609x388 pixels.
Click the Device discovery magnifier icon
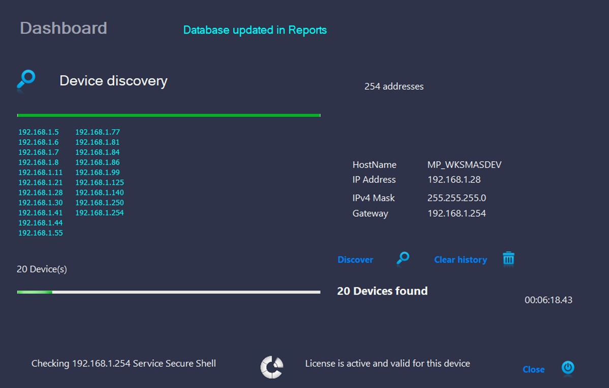click(x=26, y=80)
